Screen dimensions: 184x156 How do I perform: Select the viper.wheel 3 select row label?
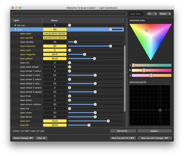point(31,88)
